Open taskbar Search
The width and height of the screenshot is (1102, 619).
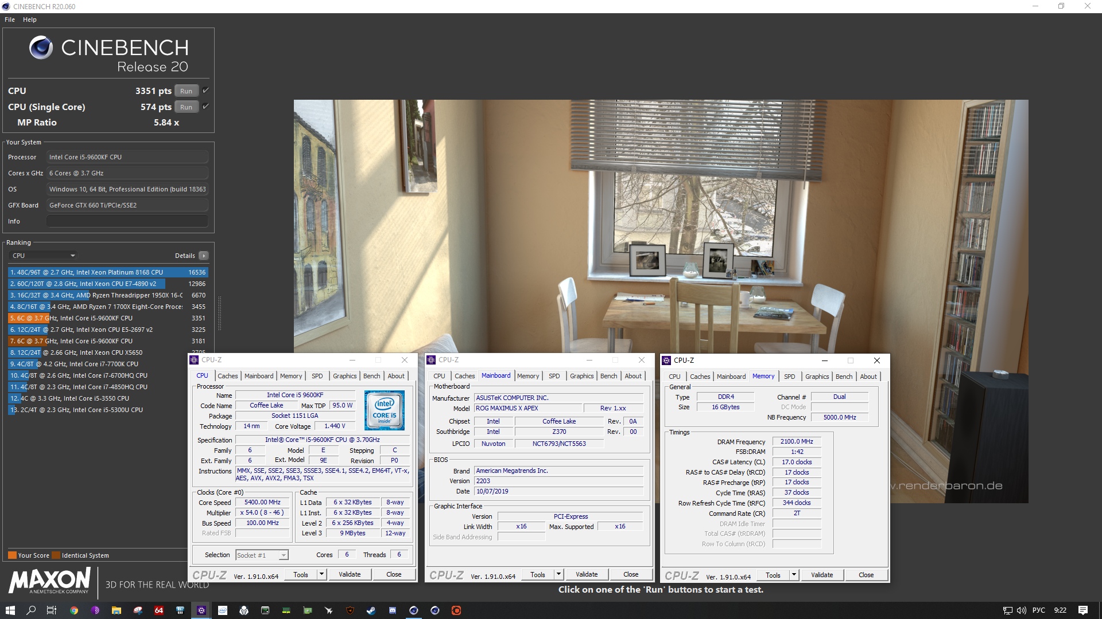pos(31,610)
